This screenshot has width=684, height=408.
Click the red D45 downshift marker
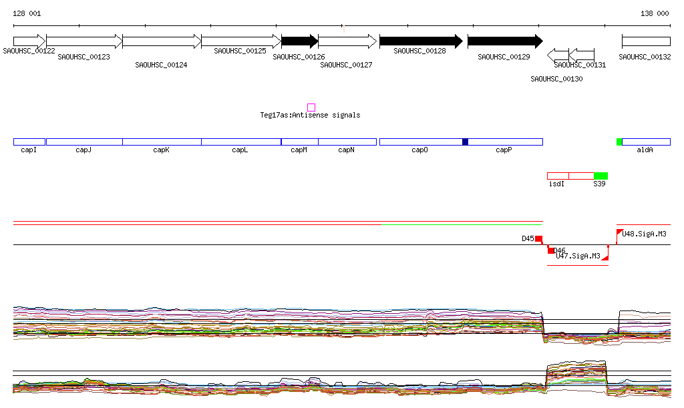pos(538,238)
